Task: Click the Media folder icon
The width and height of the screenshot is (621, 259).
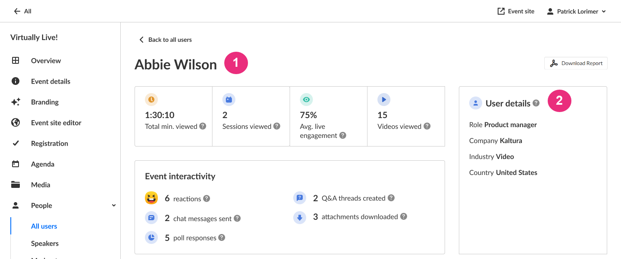Action: [x=16, y=185]
